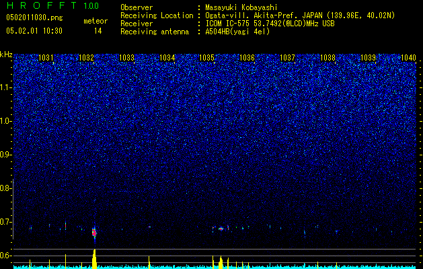Viewport: 423px width, 269px height.
Task: Click the Receiving Location label
Action: pos(157,15)
